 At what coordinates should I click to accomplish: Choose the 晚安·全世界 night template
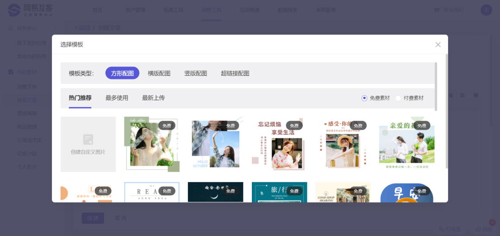(x=216, y=192)
